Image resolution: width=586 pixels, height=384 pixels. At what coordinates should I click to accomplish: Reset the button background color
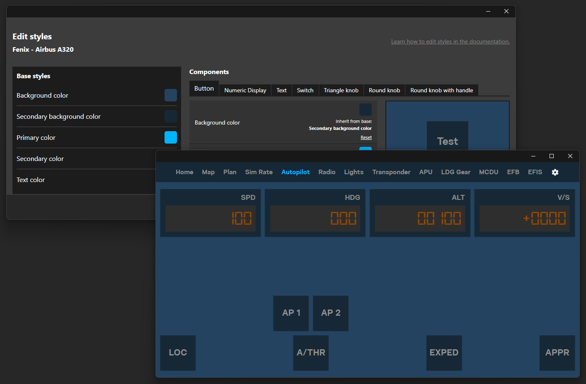[x=366, y=137]
